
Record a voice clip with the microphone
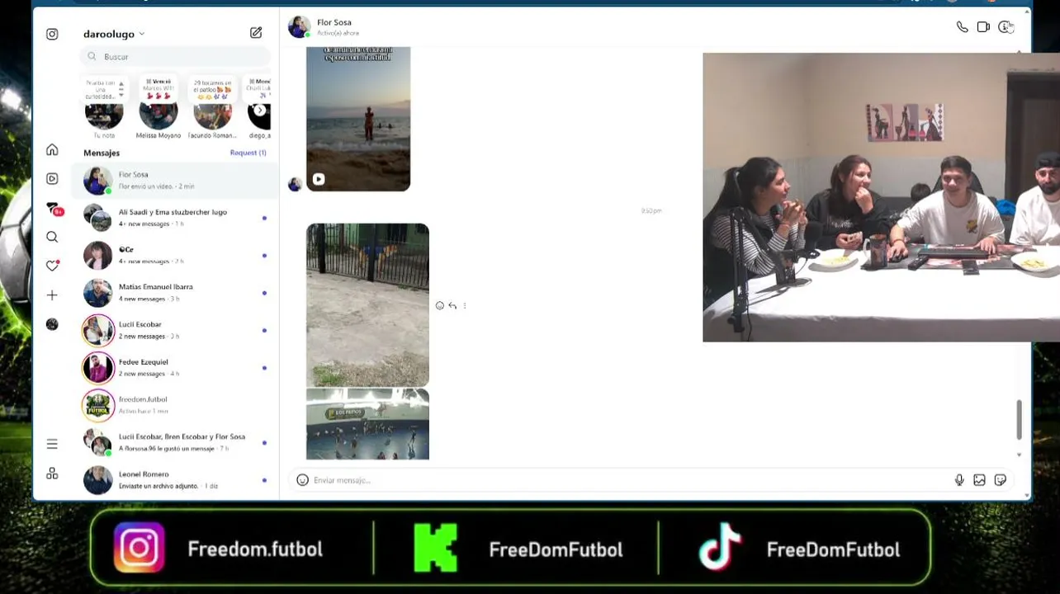[959, 480]
